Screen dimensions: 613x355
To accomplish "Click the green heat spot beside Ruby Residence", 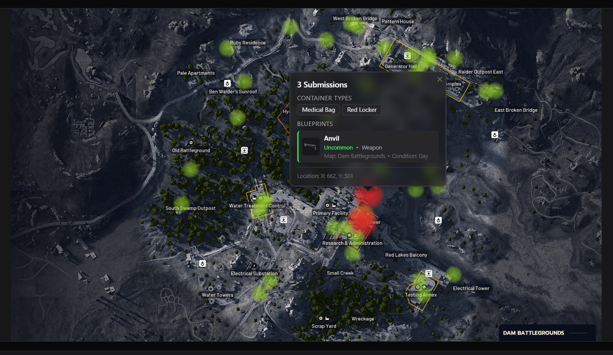I will pyautogui.click(x=227, y=48).
